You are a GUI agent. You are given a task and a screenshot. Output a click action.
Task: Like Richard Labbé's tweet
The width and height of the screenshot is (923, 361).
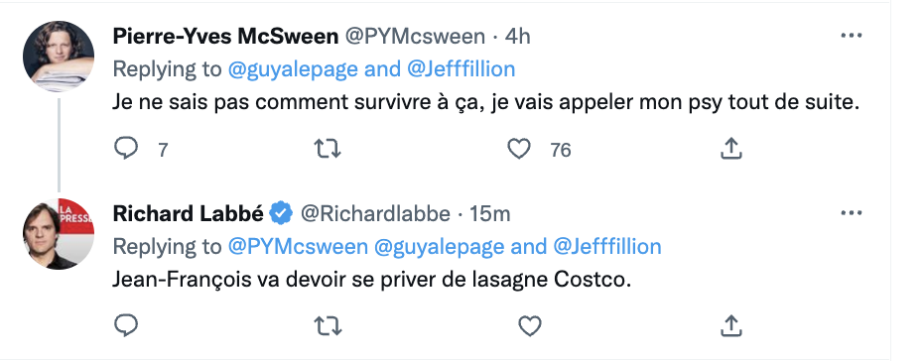pos(529,325)
